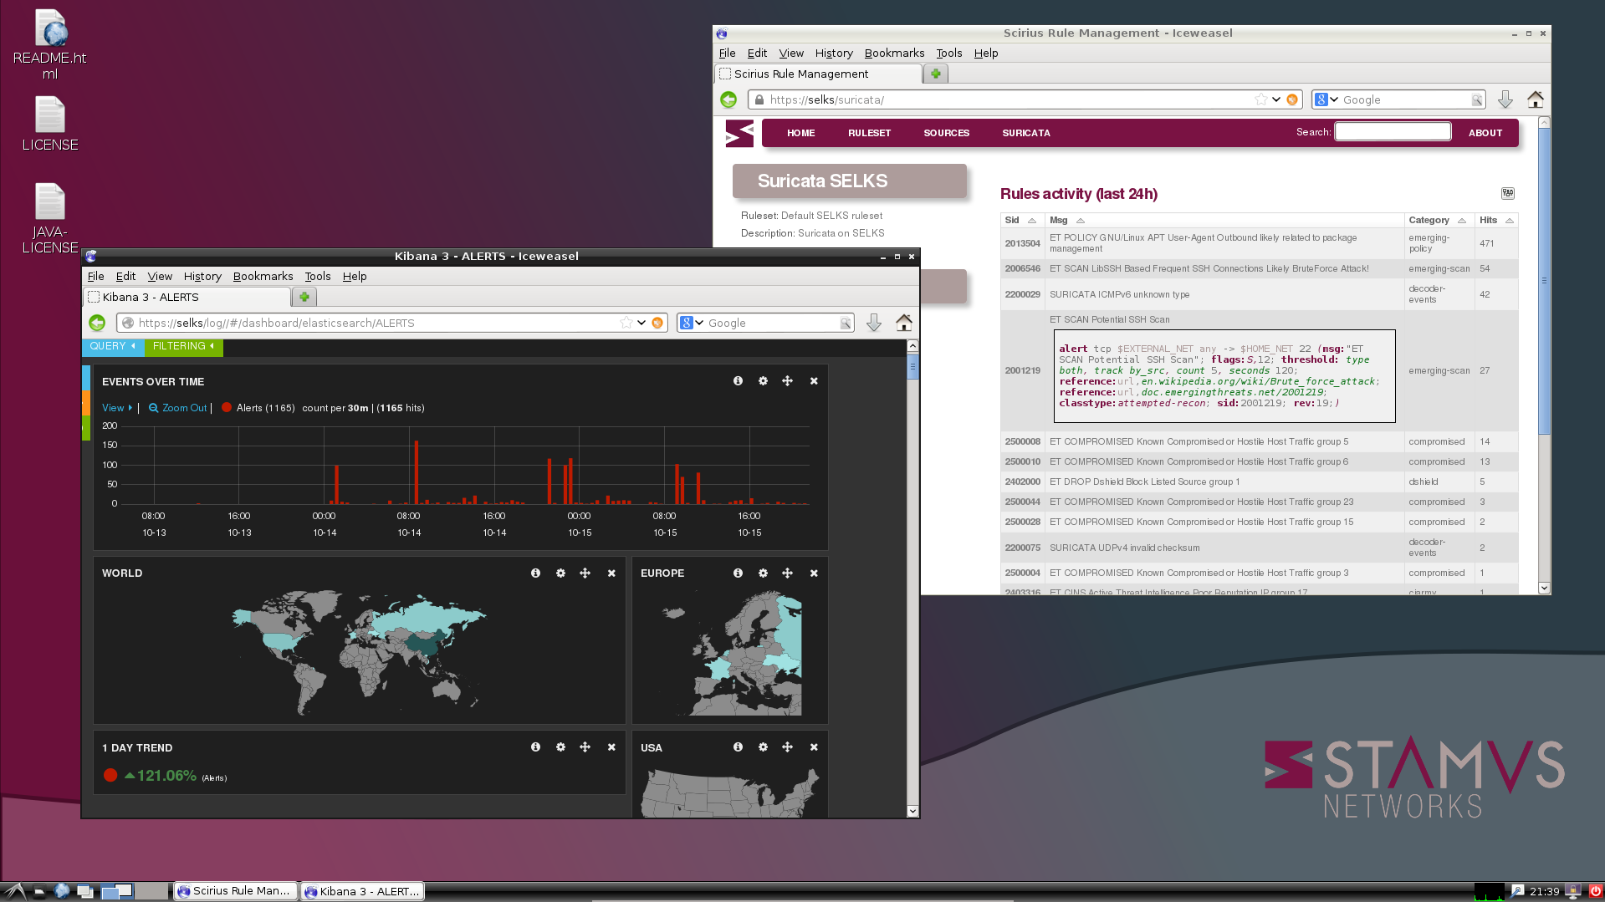Open SOURCES in Scirius navigation bar
The image size is (1605, 902).
[946, 133]
